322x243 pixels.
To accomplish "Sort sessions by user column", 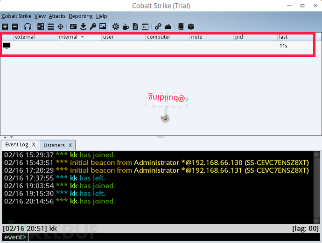I will click(x=123, y=37).
